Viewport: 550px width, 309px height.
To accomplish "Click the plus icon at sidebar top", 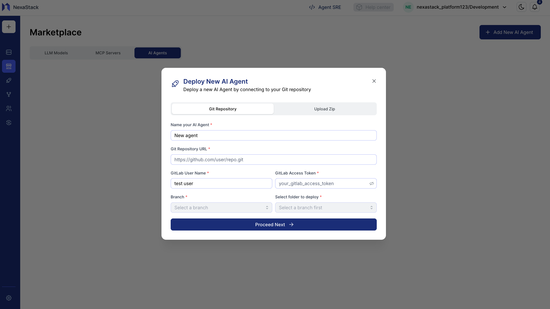I will [x=9, y=26].
